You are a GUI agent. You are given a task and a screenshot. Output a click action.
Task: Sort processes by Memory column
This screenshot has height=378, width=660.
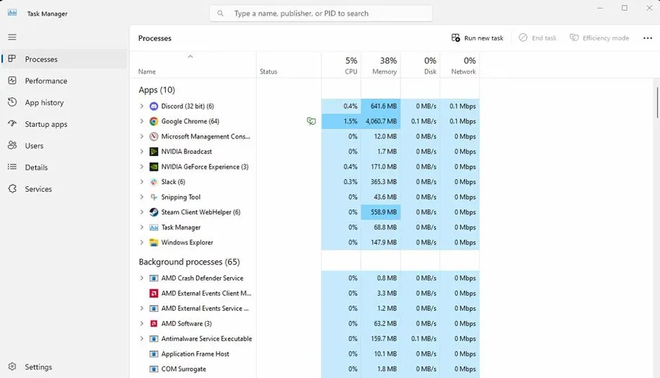384,66
